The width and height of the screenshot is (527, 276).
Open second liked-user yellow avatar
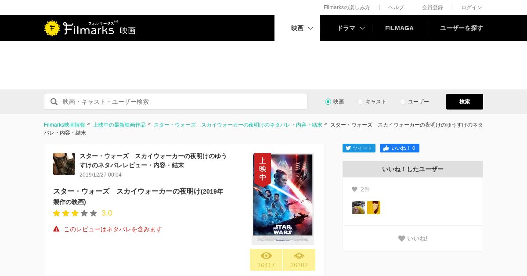(x=374, y=208)
